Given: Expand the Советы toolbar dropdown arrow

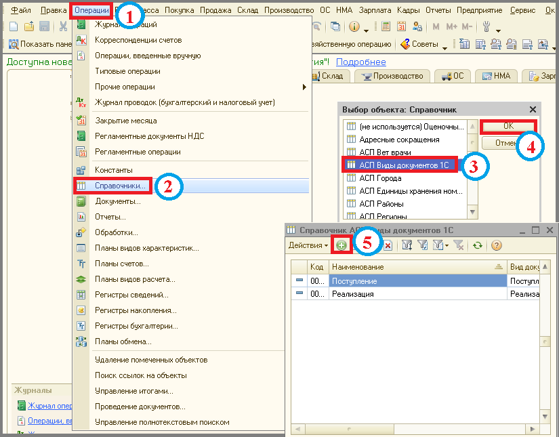Looking at the screenshot, I should click(444, 48).
